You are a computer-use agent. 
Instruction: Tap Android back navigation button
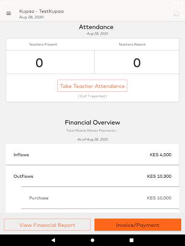click(x=53, y=240)
